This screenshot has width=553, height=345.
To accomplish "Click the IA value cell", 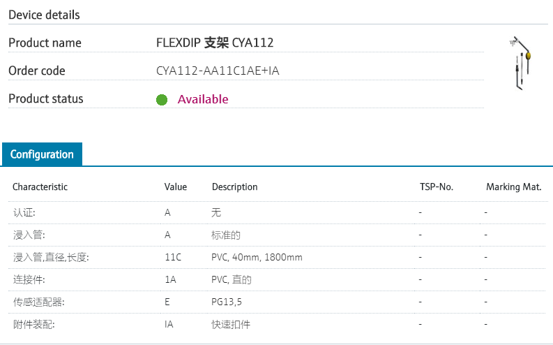I will click(x=169, y=324).
